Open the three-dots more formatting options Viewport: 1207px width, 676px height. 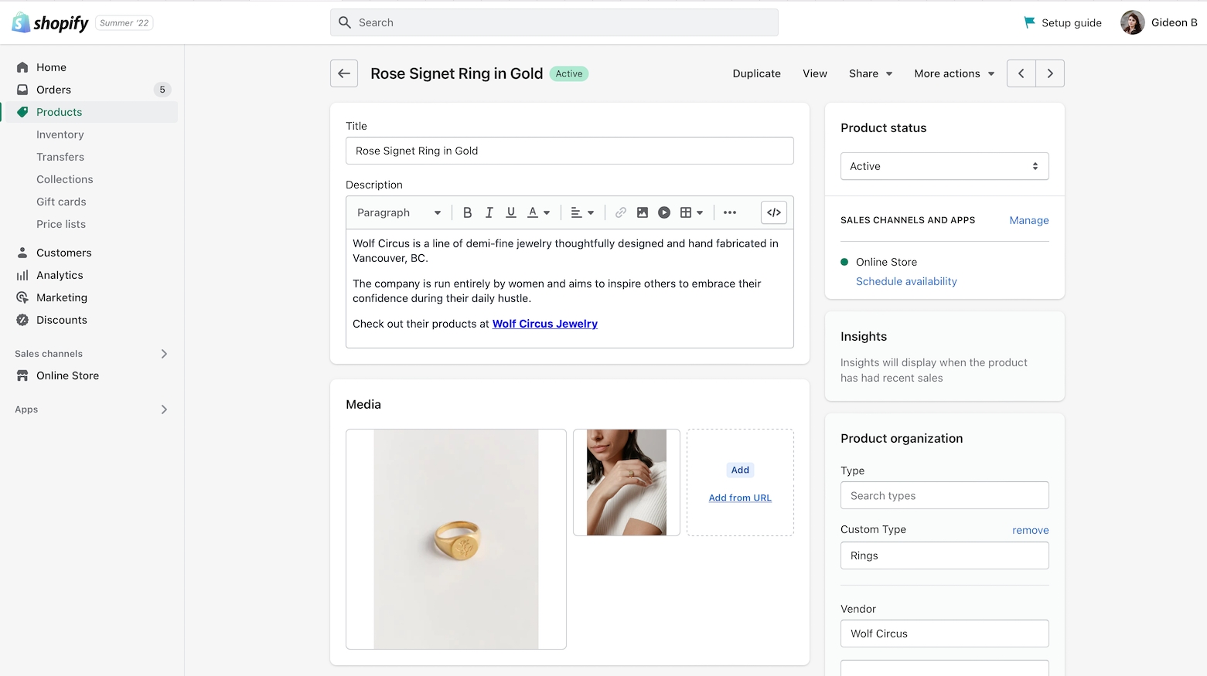[x=729, y=212]
